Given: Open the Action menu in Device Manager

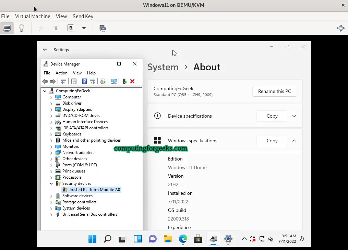Looking at the screenshot, I should coord(61,73).
